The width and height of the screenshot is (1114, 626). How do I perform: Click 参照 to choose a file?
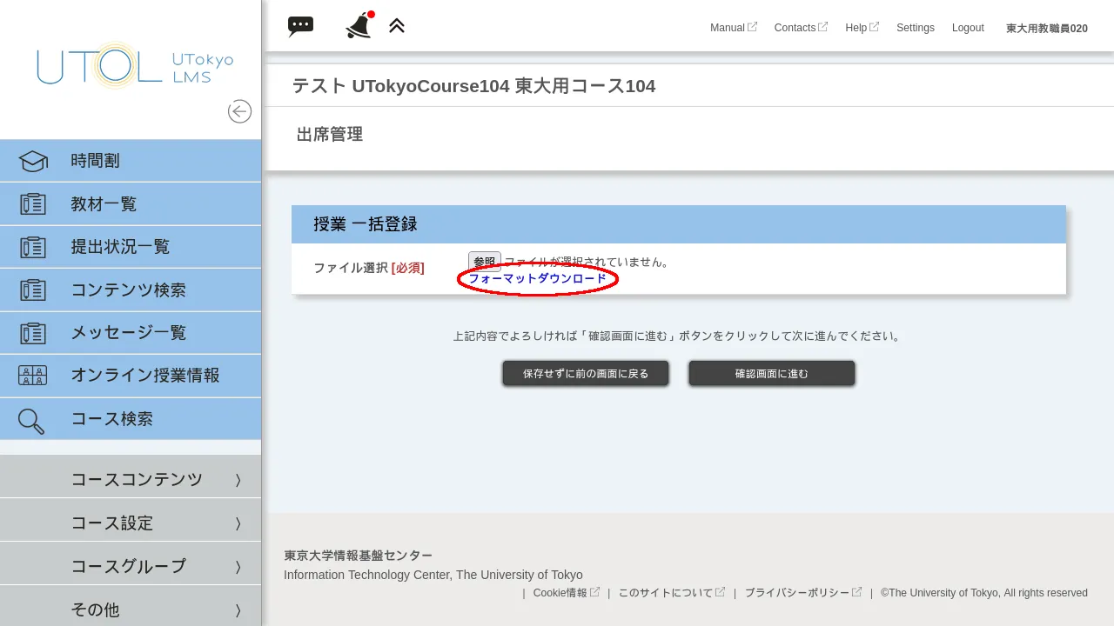[x=484, y=262]
